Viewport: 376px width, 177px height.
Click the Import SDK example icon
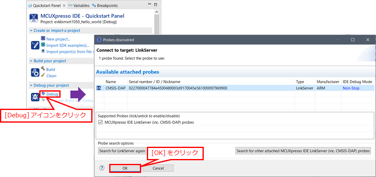pyautogui.click(x=43, y=45)
